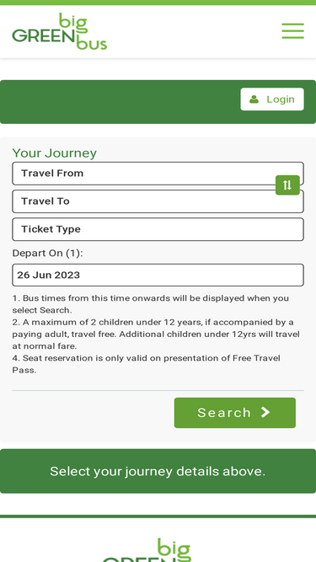Click the 'Select your journey details above' banner

(x=158, y=471)
